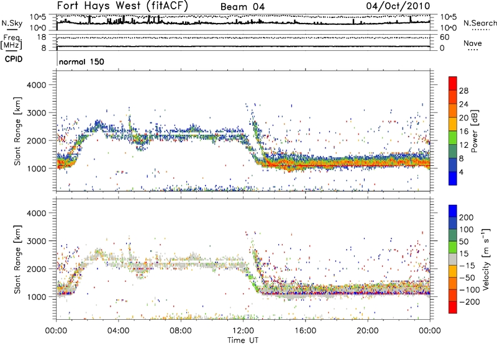Click the "50" value on Velocity colour bar
Viewport: 497px width, 344px height.
point(463,242)
